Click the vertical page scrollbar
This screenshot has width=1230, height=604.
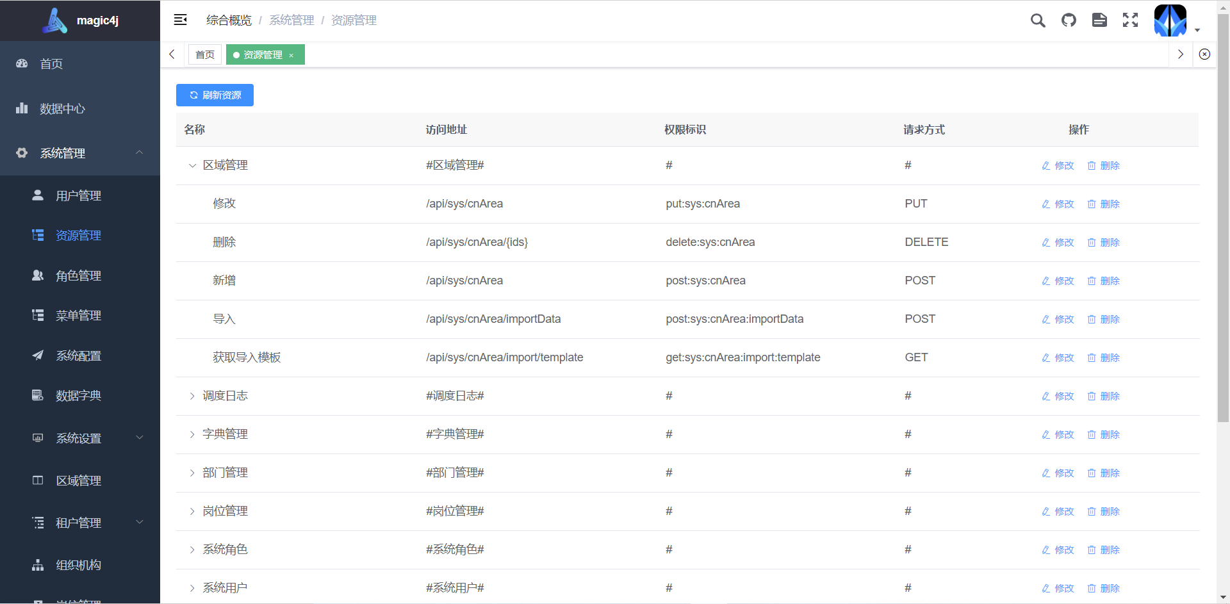click(1223, 218)
